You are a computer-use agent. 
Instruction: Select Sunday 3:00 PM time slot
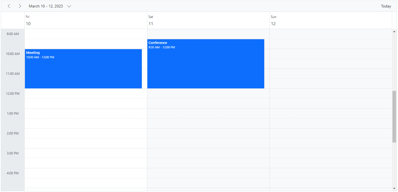click(331, 153)
